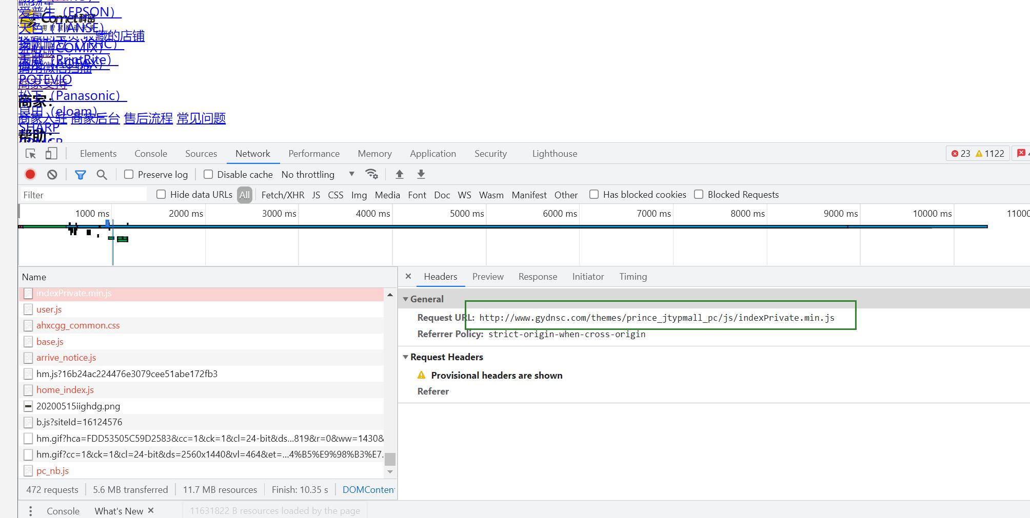Click the Panasonic brand link

(73, 96)
